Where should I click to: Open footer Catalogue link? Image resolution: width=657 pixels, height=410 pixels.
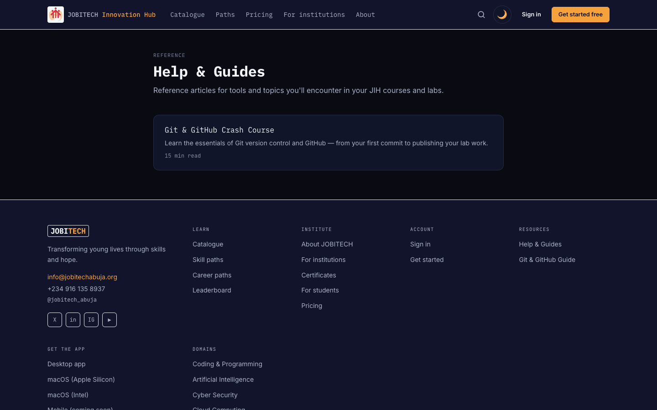208,244
